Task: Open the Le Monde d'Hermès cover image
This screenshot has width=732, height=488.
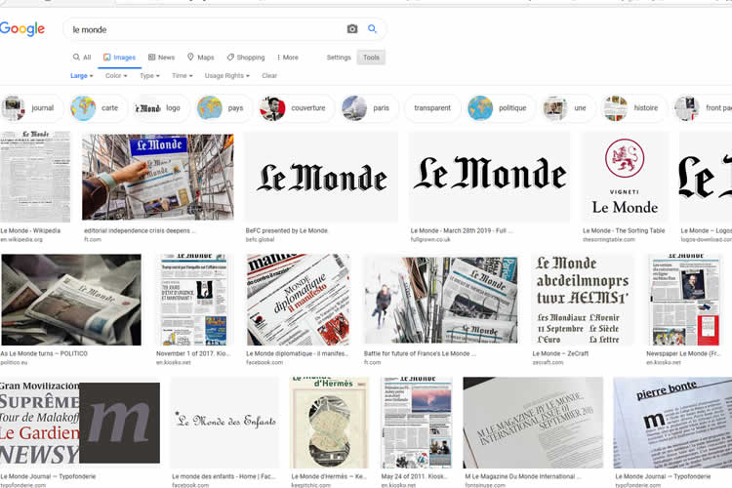Action: (330, 423)
